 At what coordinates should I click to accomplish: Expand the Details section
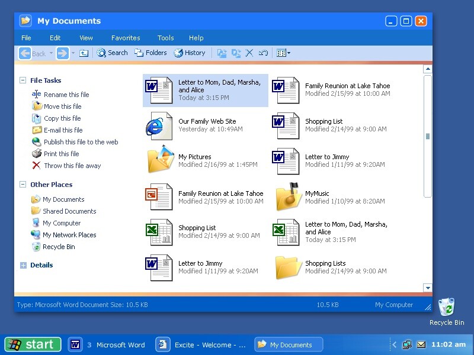[23, 266]
